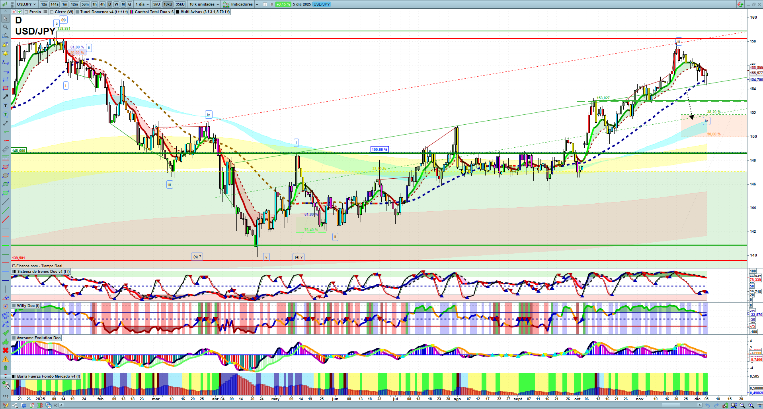
Task: Pick the ruler measuring tool
Action: pyautogui.click(x=6, y=149)
